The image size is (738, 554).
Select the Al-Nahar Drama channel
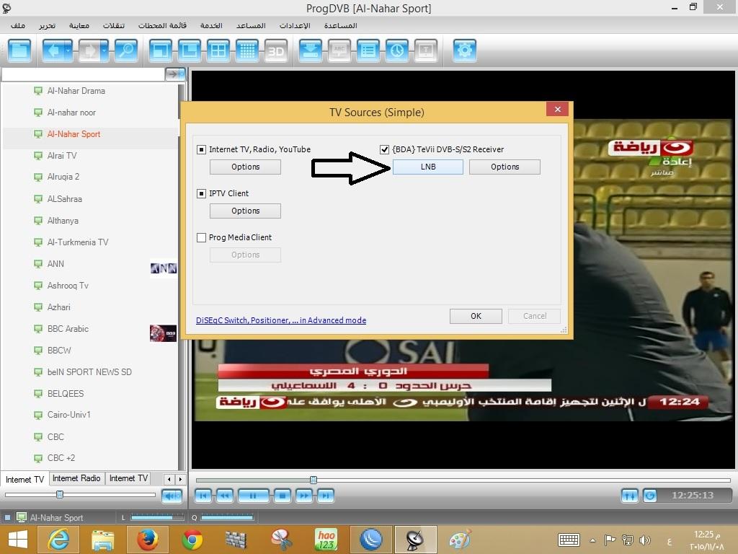click(x=76, y=91)
